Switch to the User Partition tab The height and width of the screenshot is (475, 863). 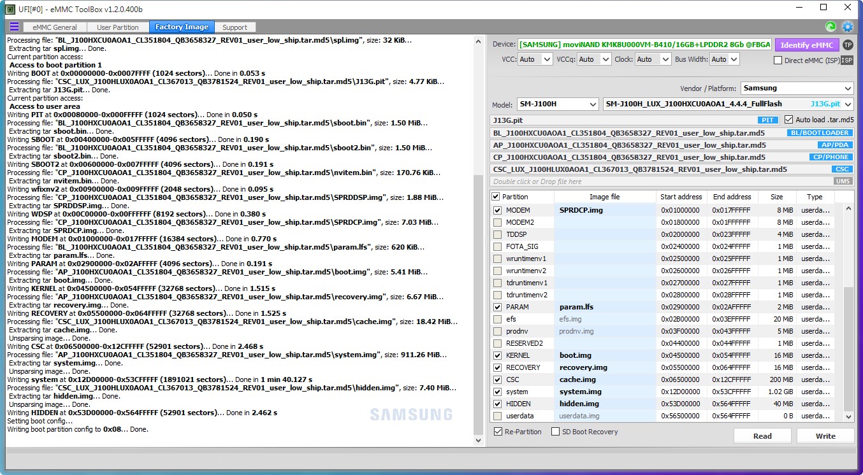pyautogui.click(x=117, y=27)
